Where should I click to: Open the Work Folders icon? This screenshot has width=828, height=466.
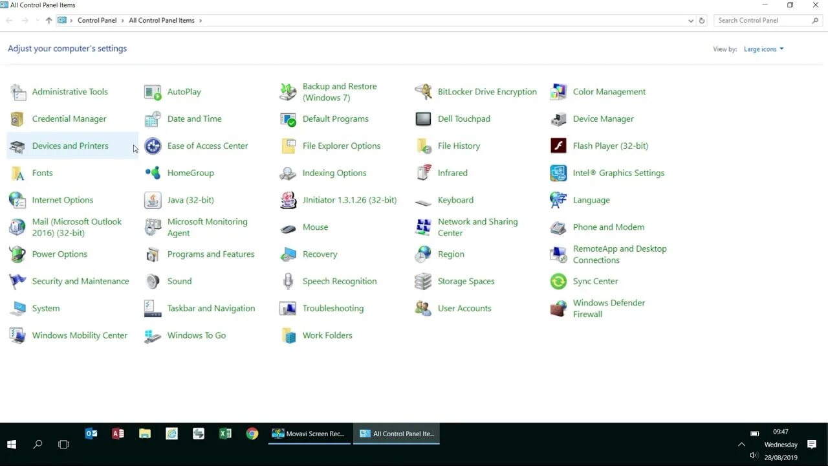[x=288, y=336]
